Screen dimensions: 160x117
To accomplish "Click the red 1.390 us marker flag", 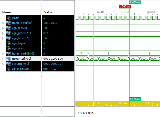I will (125, 6).
